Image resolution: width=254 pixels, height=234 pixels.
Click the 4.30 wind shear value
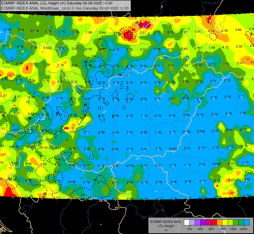coord(129,116)
